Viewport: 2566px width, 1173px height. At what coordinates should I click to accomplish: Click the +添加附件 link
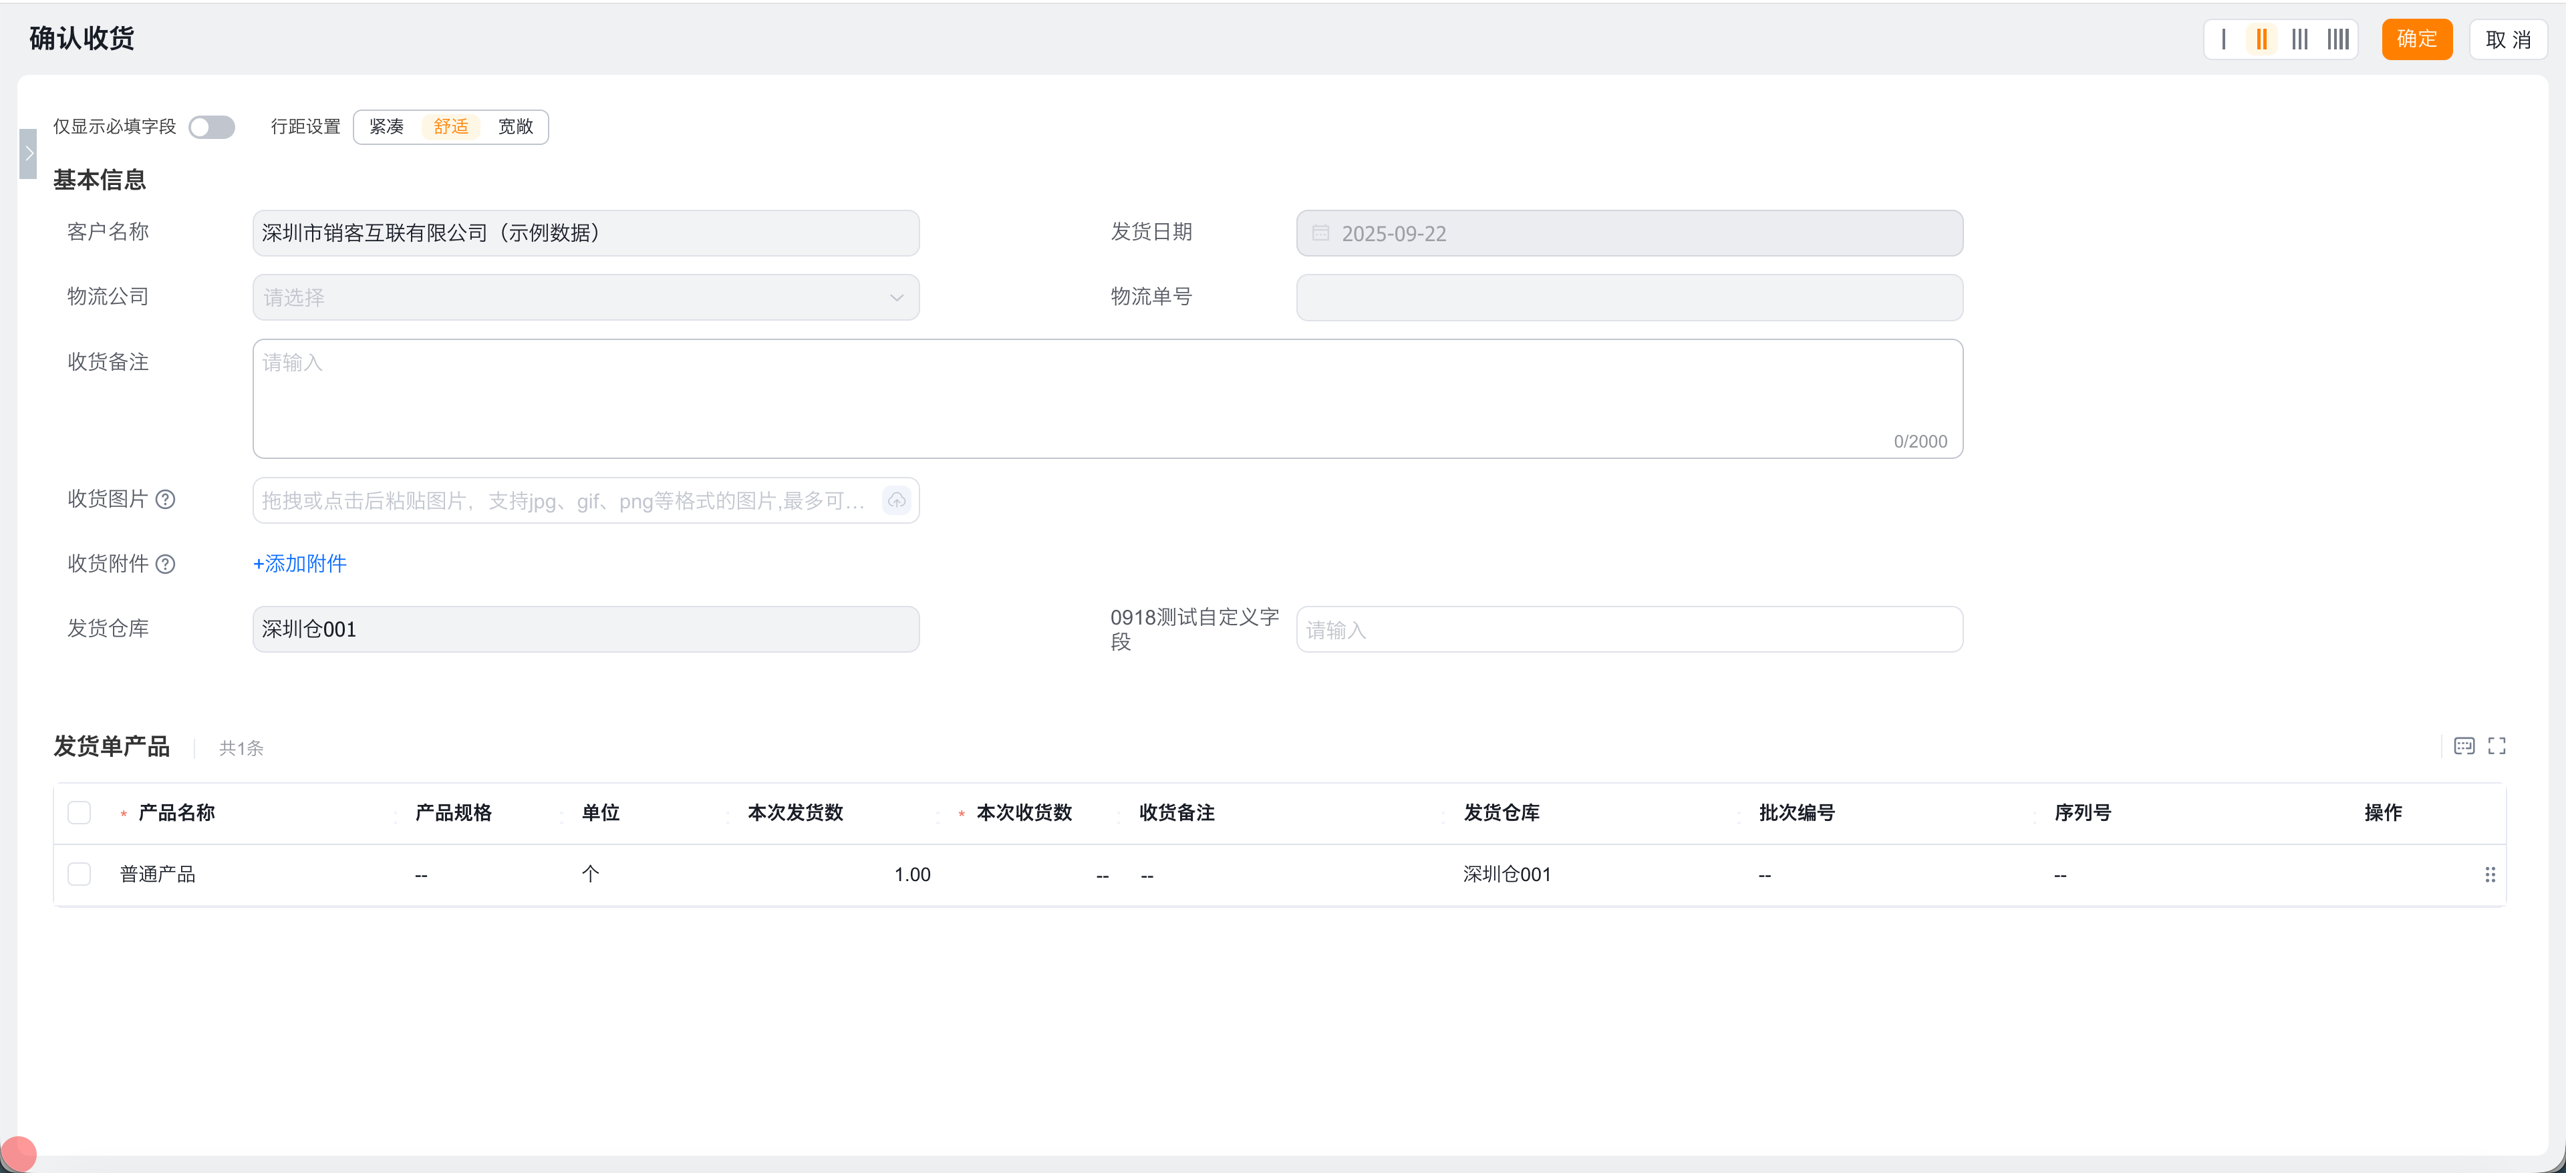pyautogui.click(x=299, y=564)
